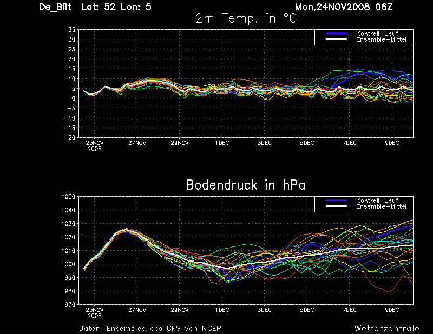
Task: Click the 'Bodendruck in hPa' chart title
Action: [x=246, y=185]
